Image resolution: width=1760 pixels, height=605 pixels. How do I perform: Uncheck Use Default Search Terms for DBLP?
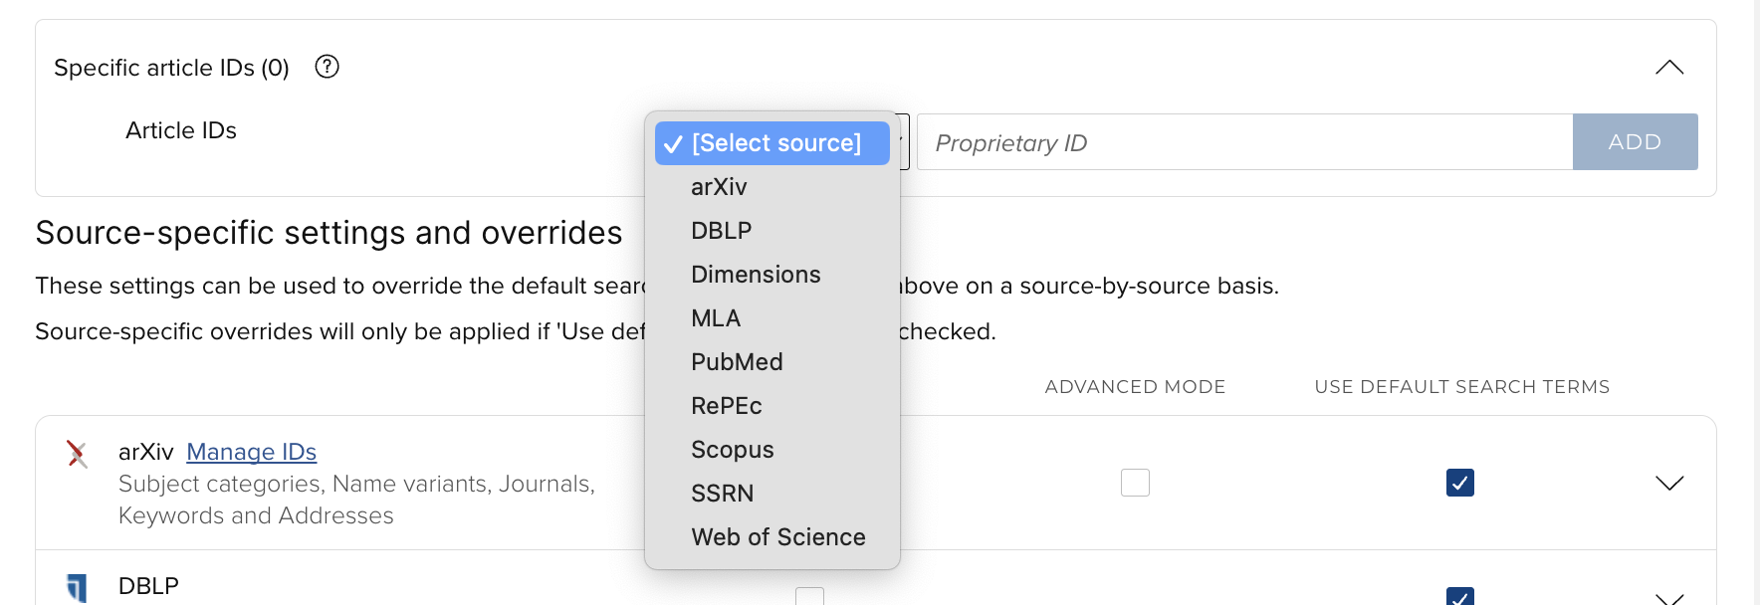click(x=1459, y=597)
